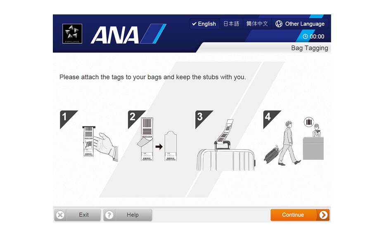Click the ANA airline logo
The width and height of the screenshot is (384, 237).
point(128,34)
